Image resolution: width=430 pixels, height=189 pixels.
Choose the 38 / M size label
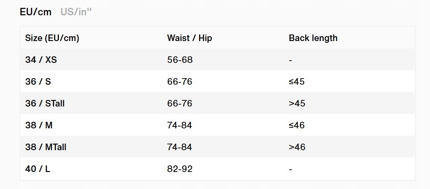(39, 125)
